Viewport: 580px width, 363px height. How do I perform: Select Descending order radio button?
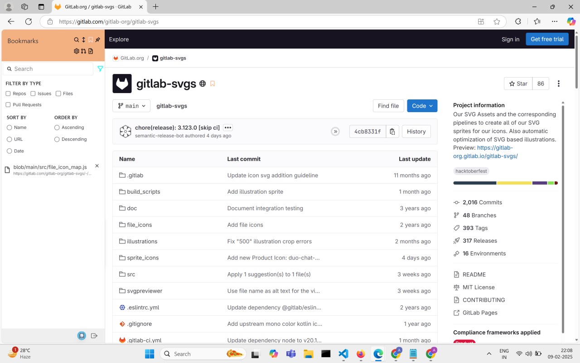[x=57, y=139]
